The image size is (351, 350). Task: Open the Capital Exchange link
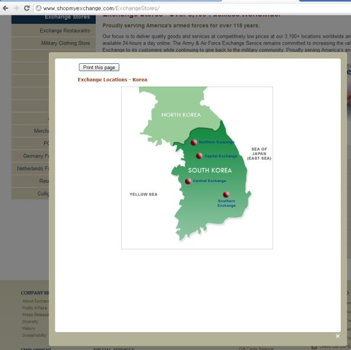pyautogui.click(x=221, y=156)
